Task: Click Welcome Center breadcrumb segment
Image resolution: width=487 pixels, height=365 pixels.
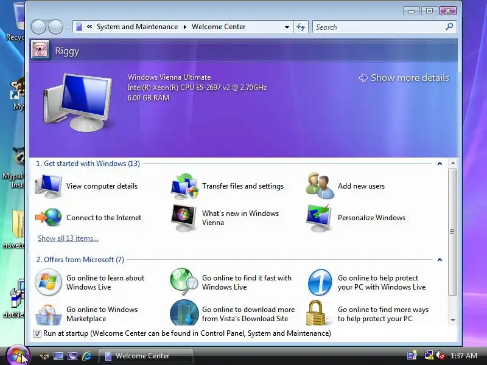Action: point(219,27)
